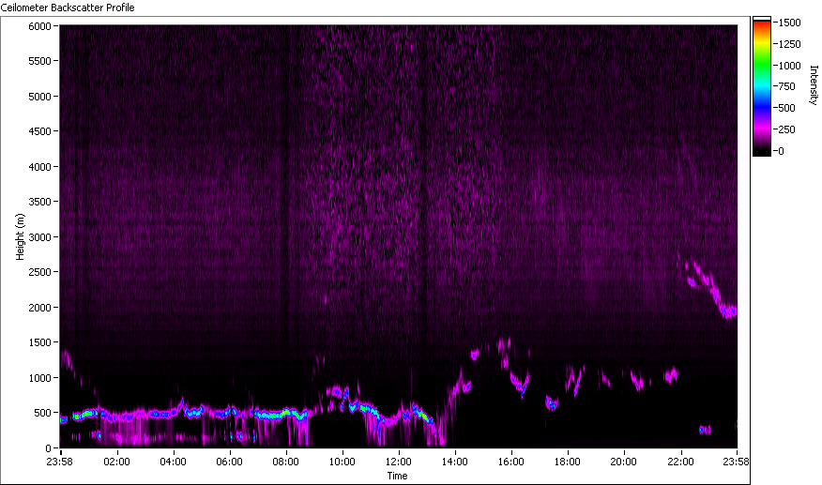Click the 'Ceilometer Backscatter Profile' title text
This screenshot has width=822, height=485.
point(68,8)
